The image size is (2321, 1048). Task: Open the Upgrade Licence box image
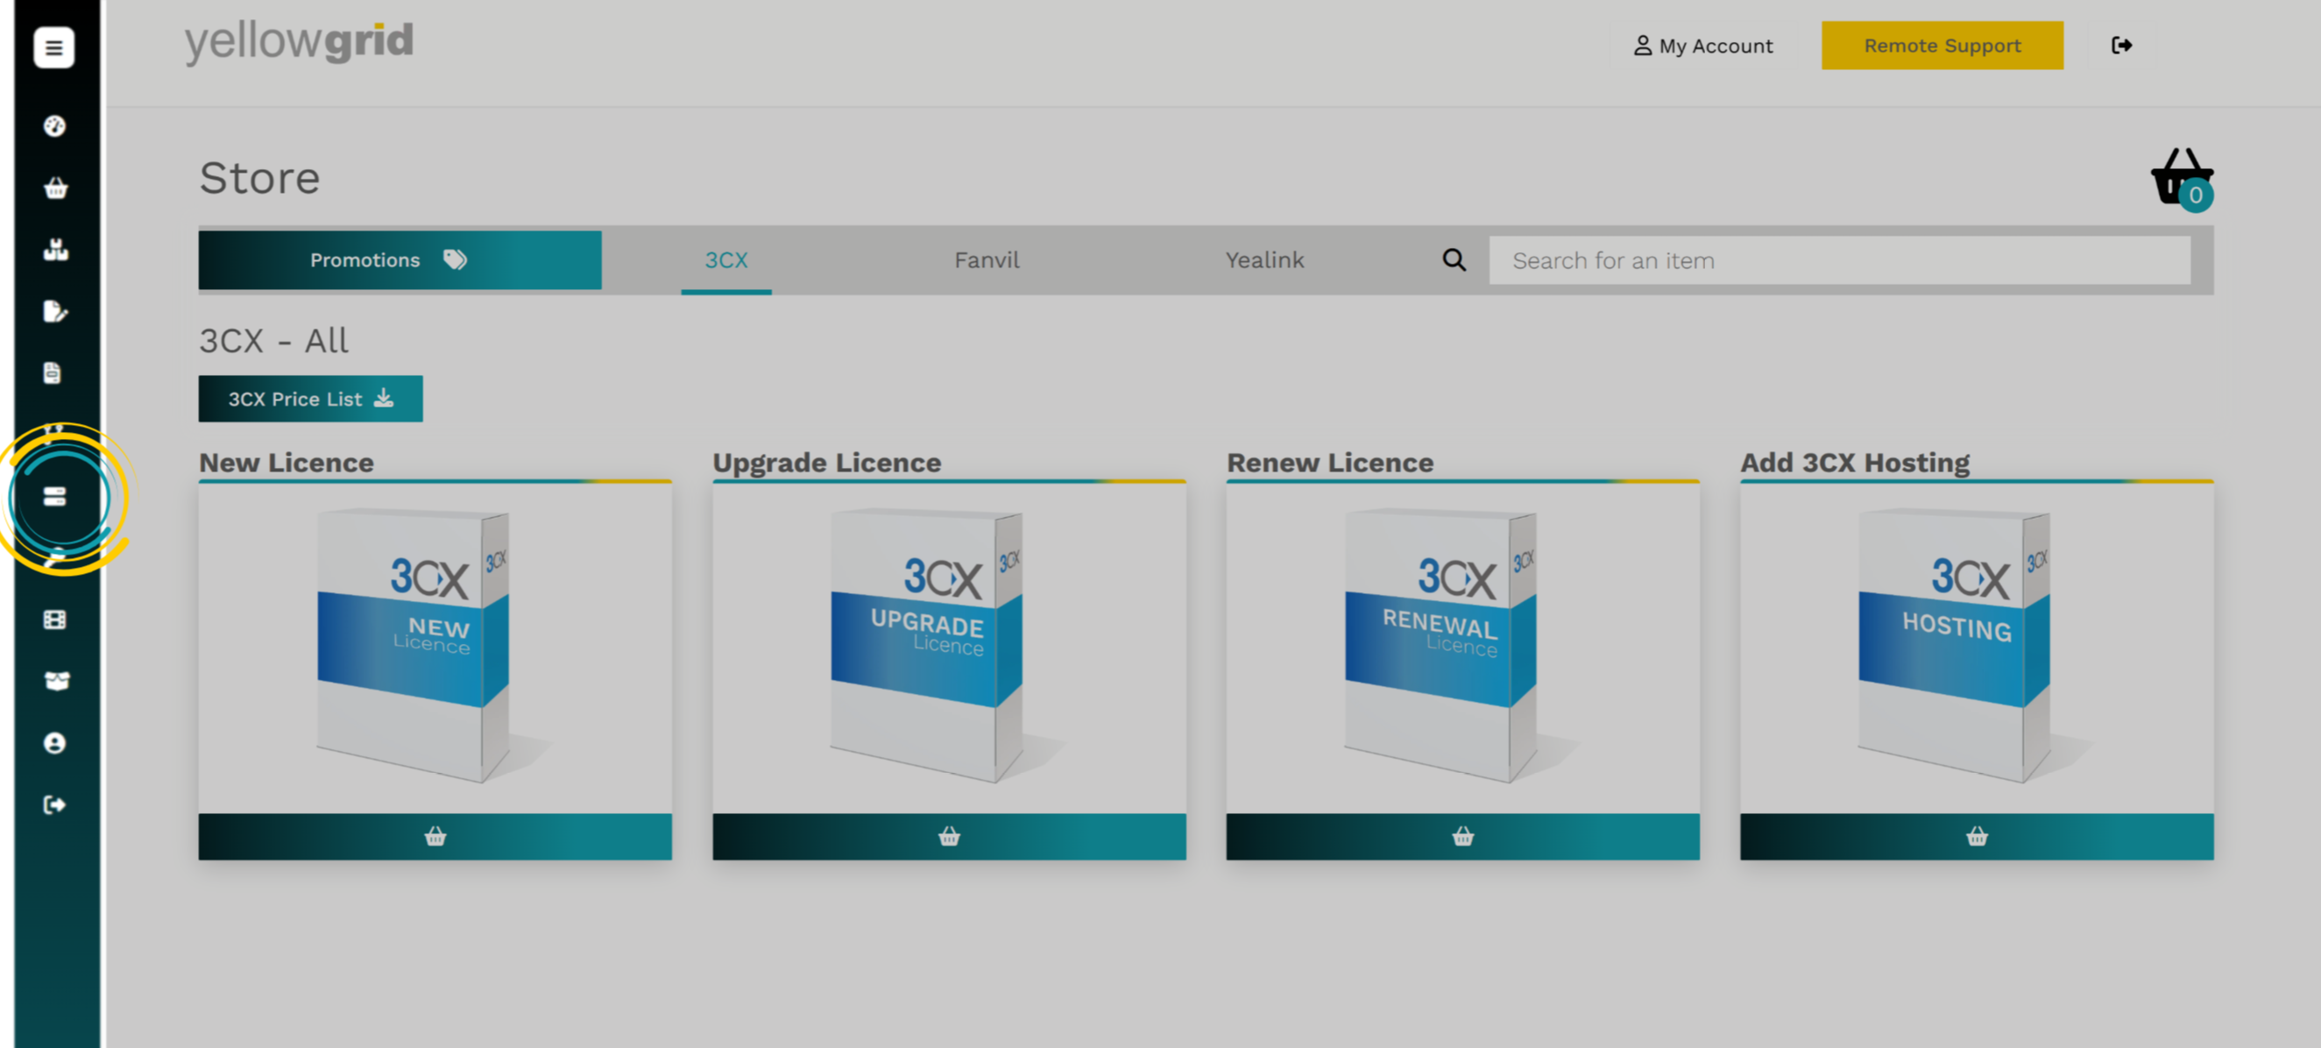(x=949, y=648)
